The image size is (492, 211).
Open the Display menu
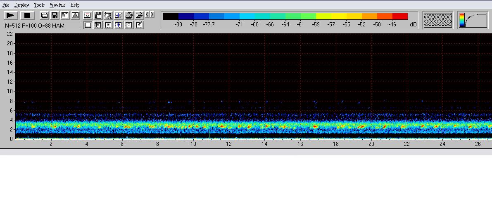coord(21,5)
